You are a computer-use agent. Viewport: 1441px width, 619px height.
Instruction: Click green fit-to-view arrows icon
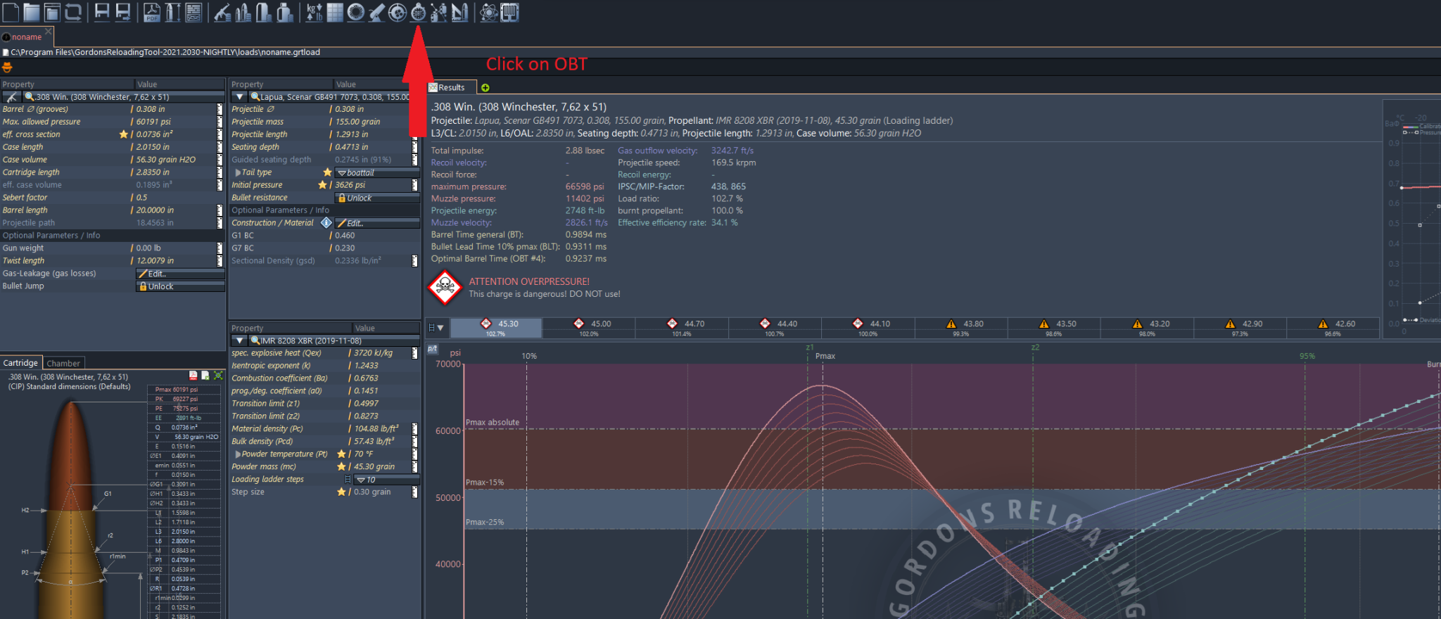218,376
